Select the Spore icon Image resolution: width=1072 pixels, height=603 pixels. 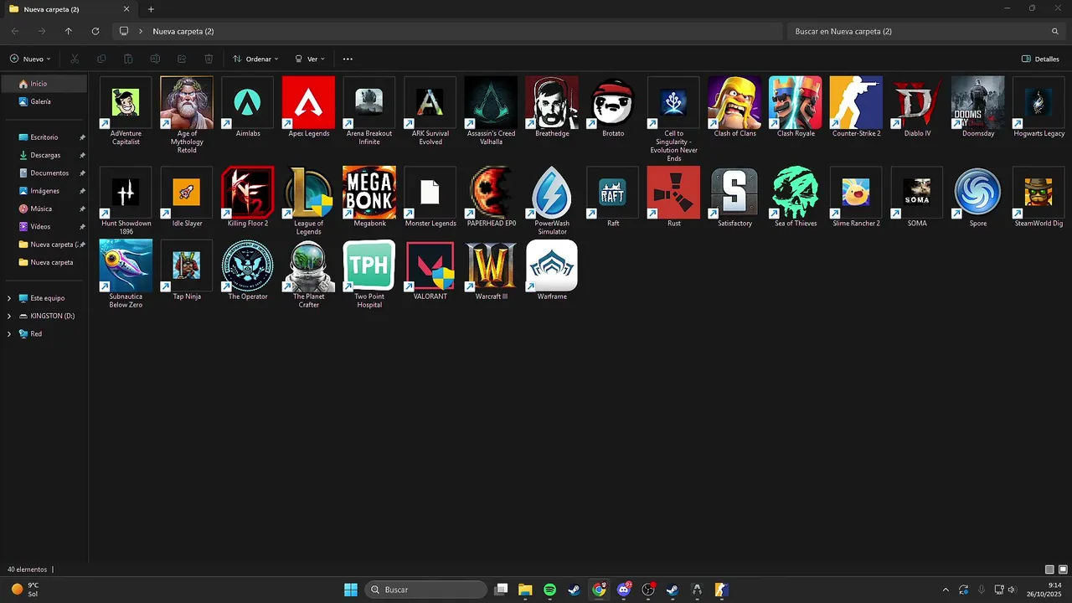click(x=978, y=193)
